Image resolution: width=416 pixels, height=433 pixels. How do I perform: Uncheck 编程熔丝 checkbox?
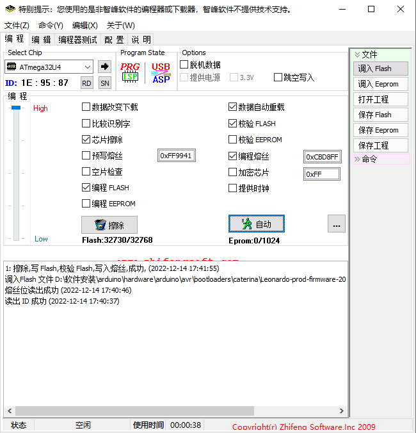232,156
